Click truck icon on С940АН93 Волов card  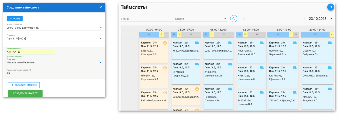point(330,68)
